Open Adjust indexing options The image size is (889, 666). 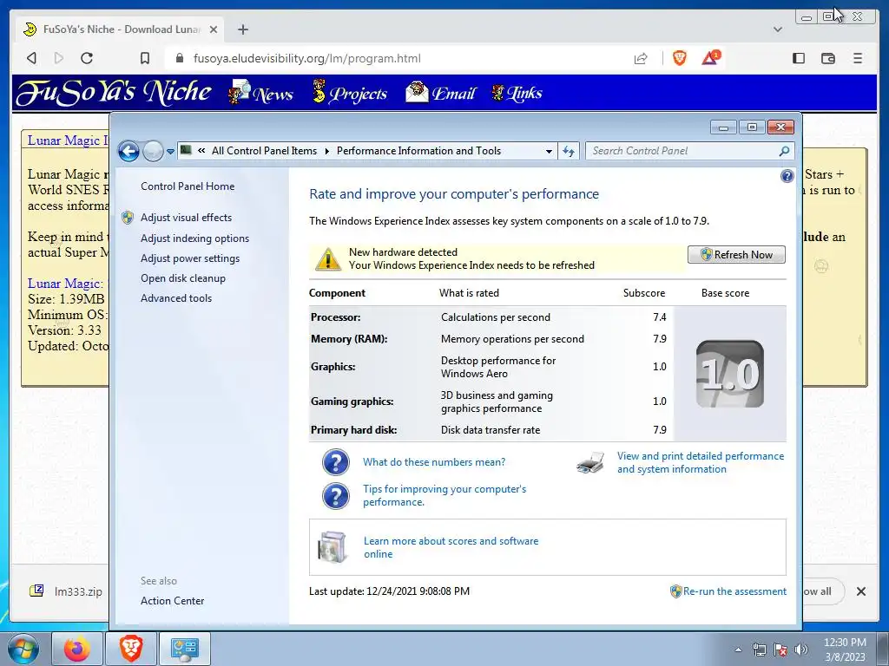pos(195,238)
